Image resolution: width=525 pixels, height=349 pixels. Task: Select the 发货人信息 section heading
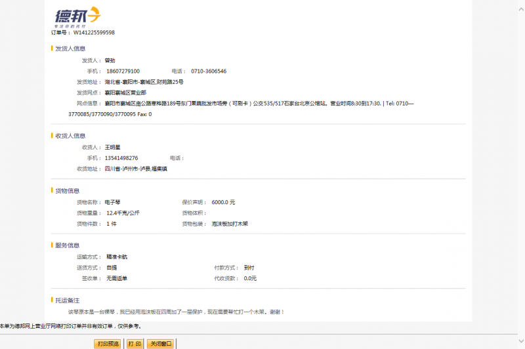(x=70, y=49)
